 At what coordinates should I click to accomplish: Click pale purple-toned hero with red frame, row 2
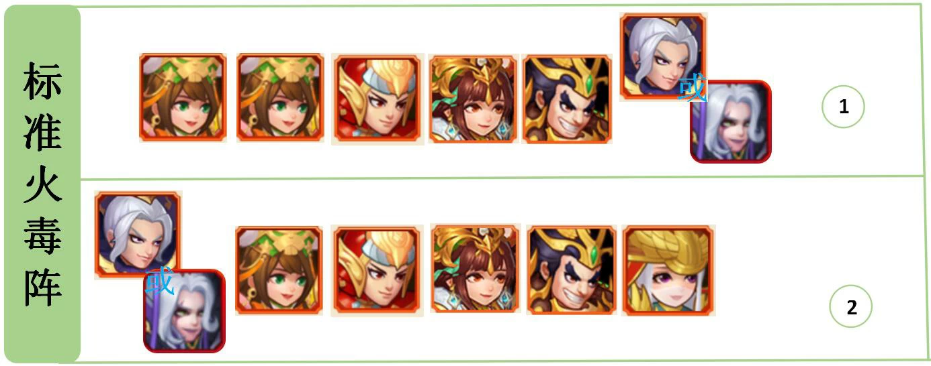point(184,310)
